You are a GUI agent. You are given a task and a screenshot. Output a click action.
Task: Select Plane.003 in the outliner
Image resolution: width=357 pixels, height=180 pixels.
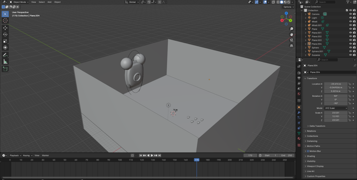[317, 40]
